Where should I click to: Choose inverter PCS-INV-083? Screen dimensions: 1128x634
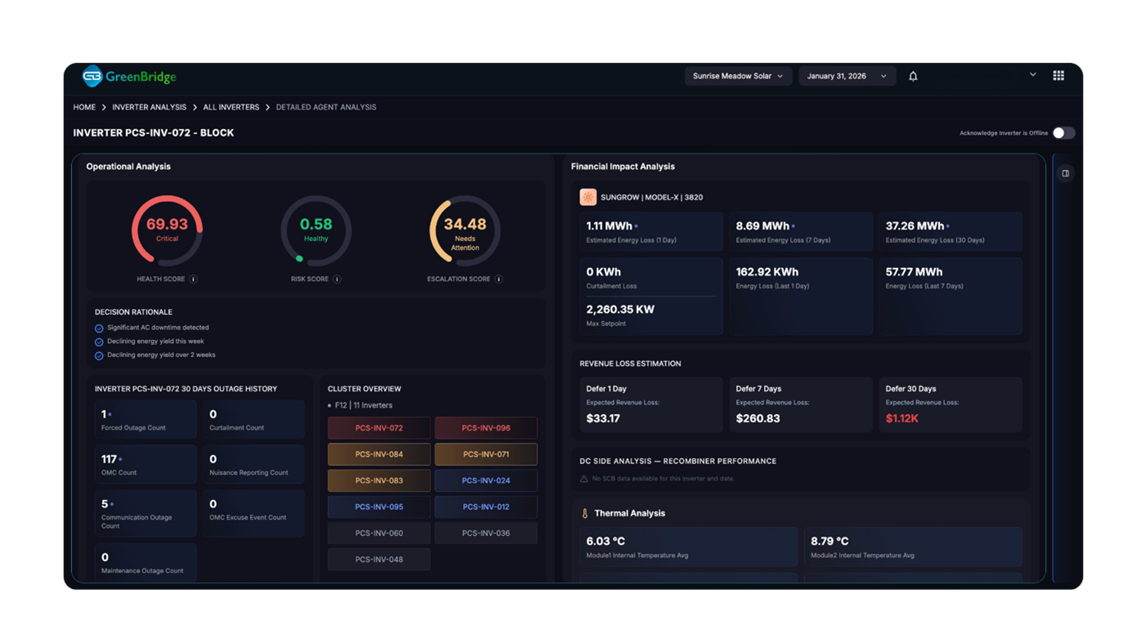379,480
